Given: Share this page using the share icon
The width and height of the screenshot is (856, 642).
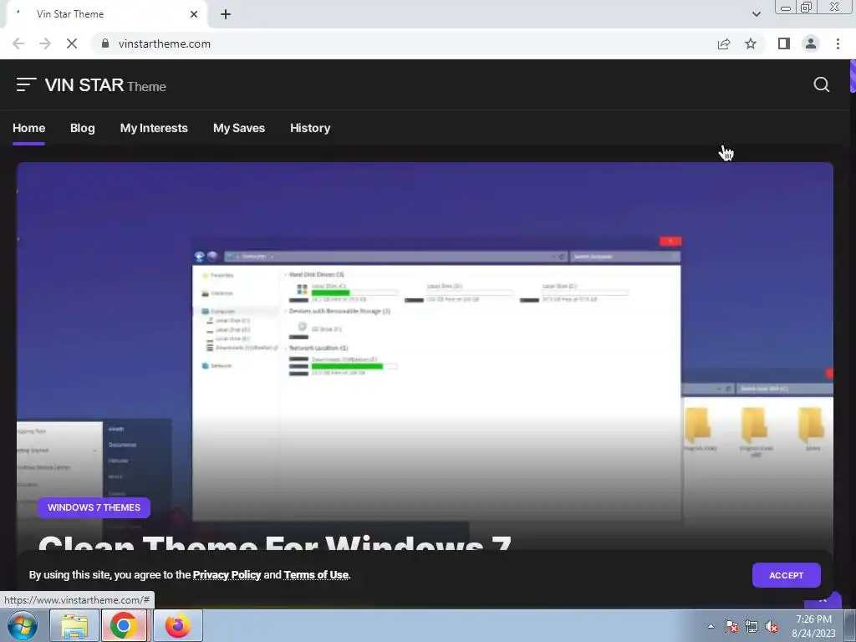Looking at the screenshot, I should pos(724,43).
